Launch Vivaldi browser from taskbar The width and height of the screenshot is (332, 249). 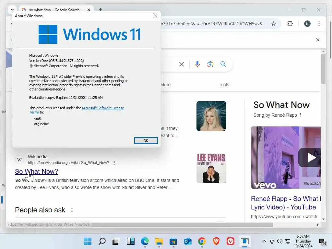(x=231, y=241)
